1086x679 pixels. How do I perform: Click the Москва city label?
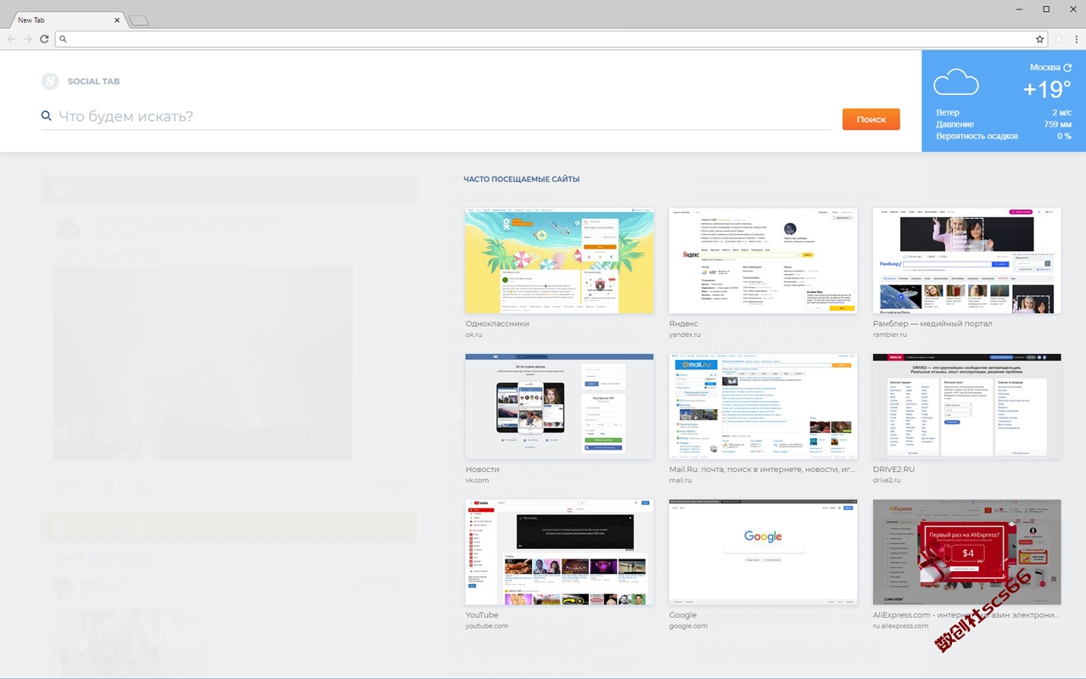point(1044,67)
